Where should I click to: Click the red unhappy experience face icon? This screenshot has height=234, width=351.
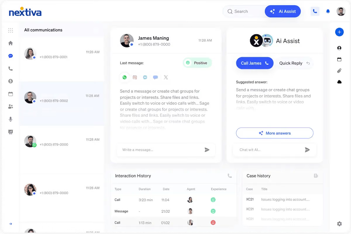213,223
